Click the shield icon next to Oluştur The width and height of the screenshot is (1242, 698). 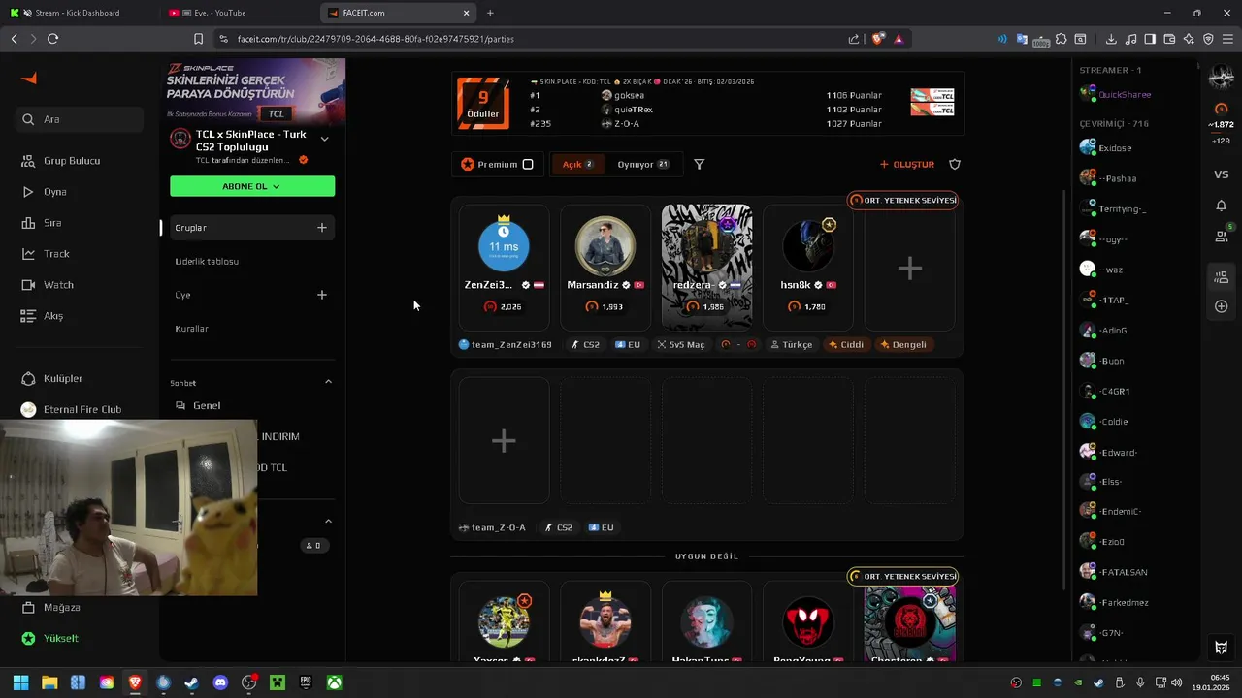point(955,165)
